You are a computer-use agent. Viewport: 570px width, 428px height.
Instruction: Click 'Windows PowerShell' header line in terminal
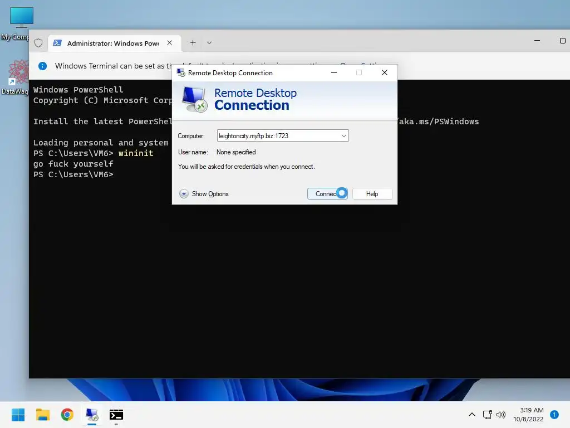78,90
